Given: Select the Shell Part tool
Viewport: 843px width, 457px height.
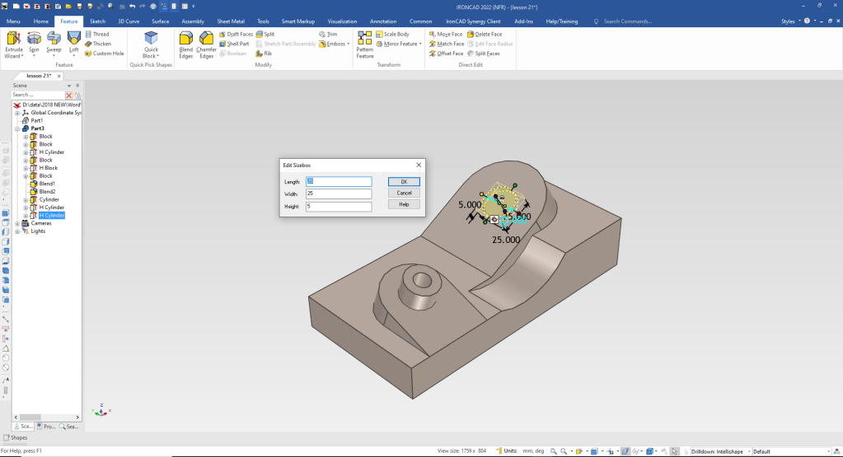Looking at the screenshot, I should 234,44.
